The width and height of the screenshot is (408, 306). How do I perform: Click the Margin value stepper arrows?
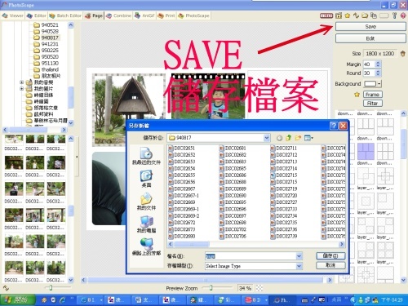pos(378,64)
